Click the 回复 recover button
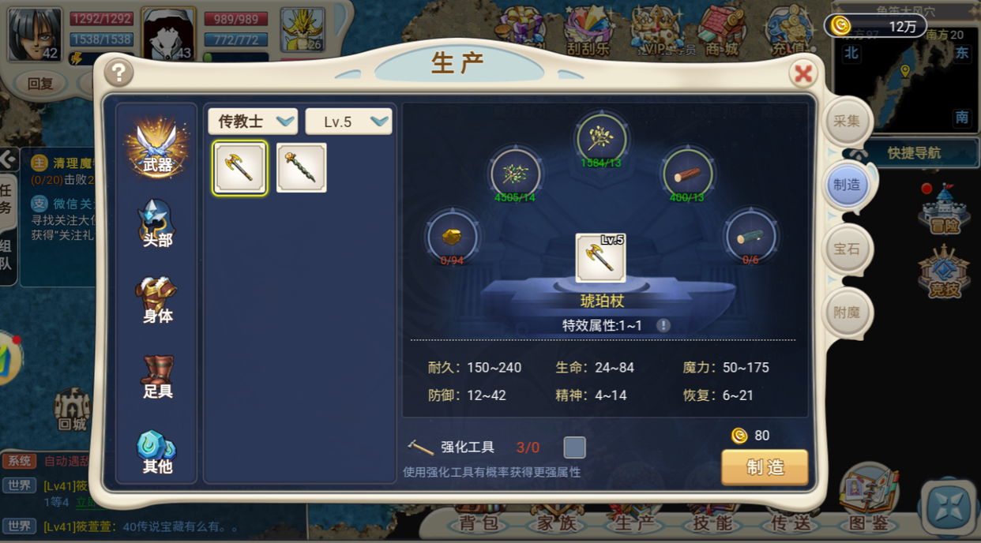Viewport: 981px width, 543px height. pyautogui.click(x=39, y=84)
